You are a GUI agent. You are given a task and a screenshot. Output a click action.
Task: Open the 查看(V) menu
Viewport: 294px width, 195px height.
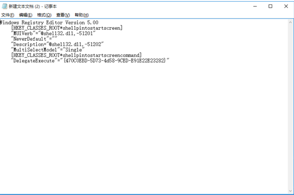(x=63, y=15)
